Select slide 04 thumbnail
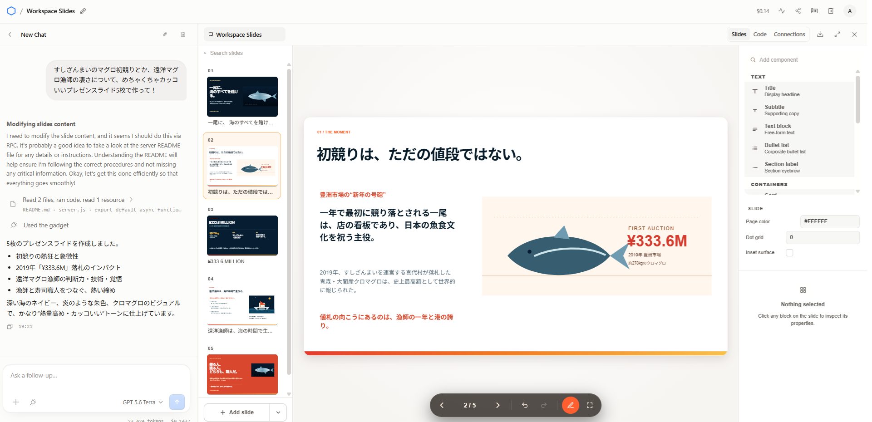Screen dimensions: 872x422 (x=242, y=305)
